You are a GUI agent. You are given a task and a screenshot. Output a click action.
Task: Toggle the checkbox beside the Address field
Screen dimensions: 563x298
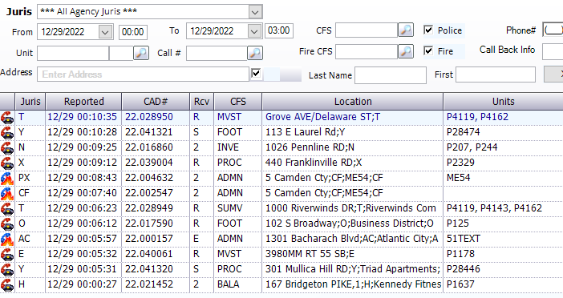tap(256, 74)
